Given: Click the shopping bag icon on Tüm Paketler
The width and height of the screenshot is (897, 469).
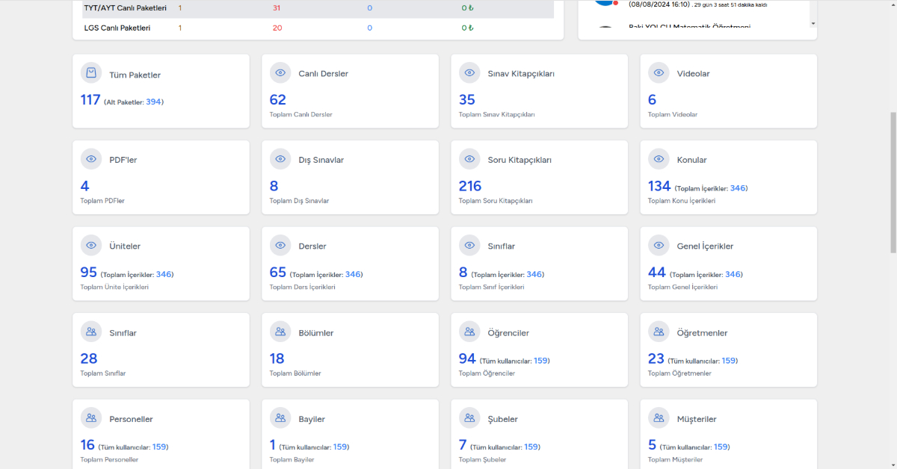Looking at the screenshot, I should coord(91,73).
